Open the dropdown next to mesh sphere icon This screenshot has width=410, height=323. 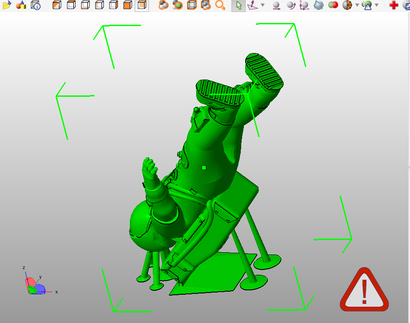point(357,5)
